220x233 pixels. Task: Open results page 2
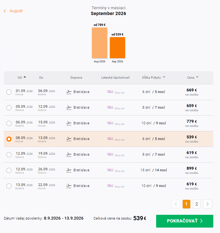(x=197, y=204)
